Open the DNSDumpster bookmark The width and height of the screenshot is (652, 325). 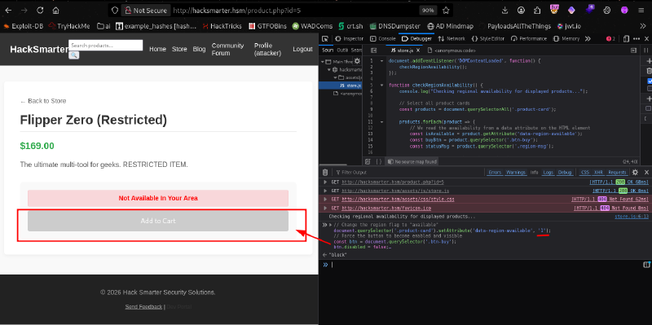[x=394, y=26]
